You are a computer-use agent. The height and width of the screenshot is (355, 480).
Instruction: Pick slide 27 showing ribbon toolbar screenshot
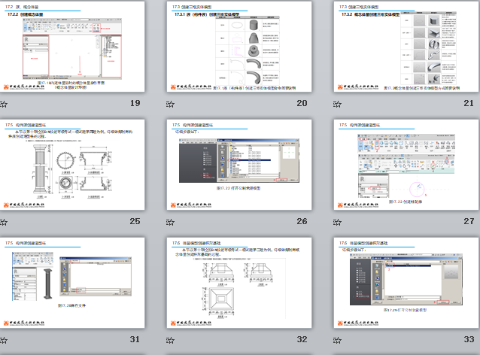(x=405, y=165)
